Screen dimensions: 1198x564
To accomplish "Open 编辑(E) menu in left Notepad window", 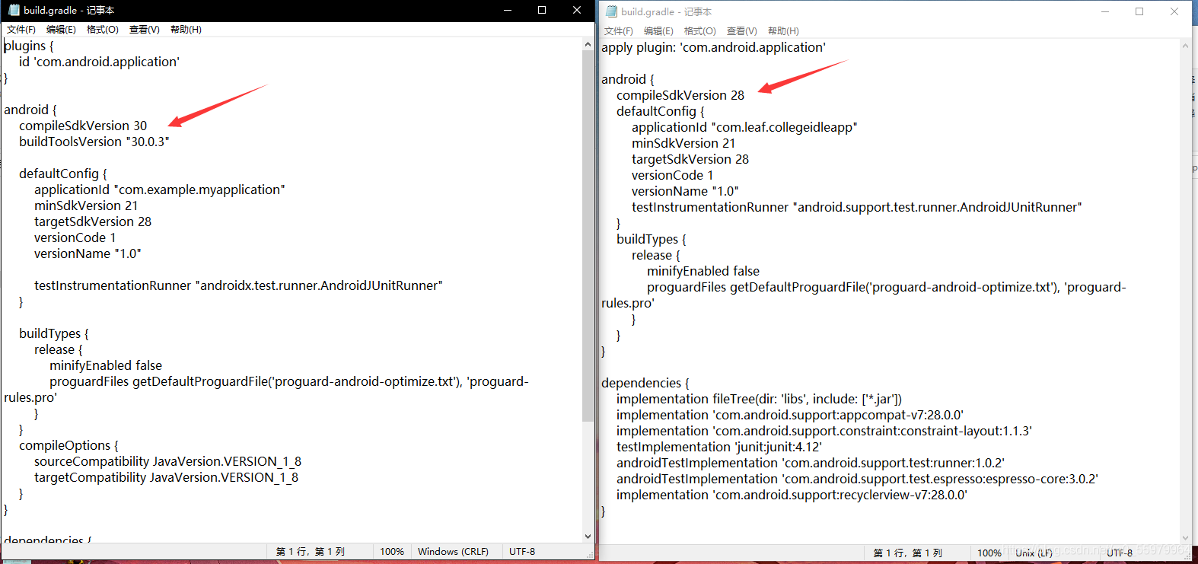I will click(x=61, y=30).
